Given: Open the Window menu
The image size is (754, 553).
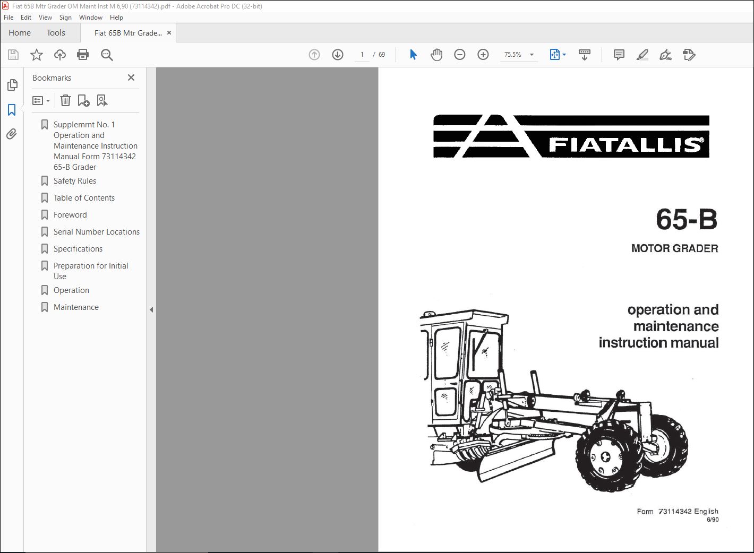Looking at the screenshot, I should pos(91,18).
